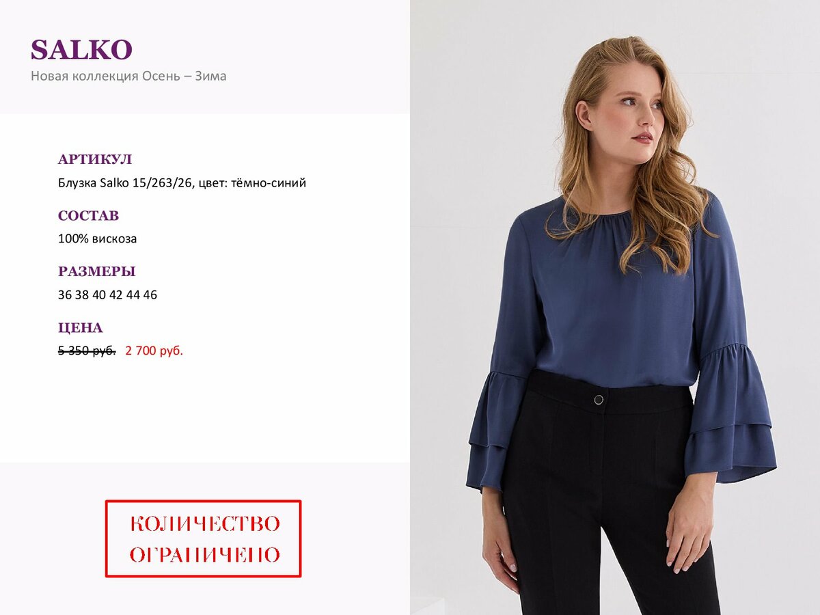820x615 pixels.
Task: Select the Новая коллекция Осень – Зима subtitle
Action: pyautogui.click(x=128, y=76)
